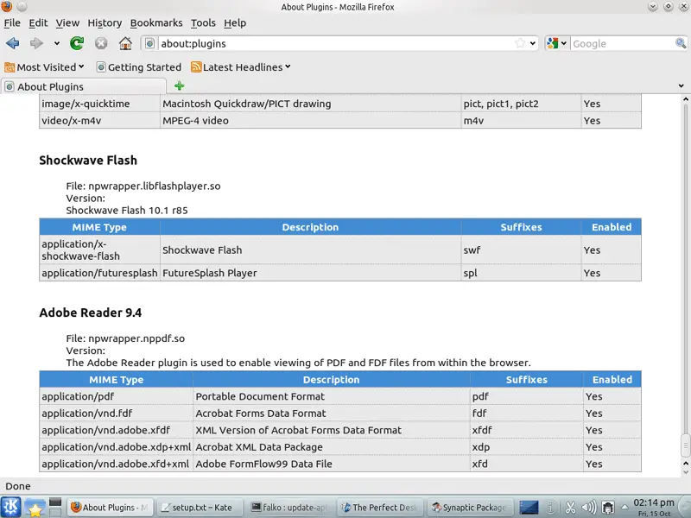This screenshot has width=691, height=518.
Task: Bookmark this page with the star icon
Action: pyautogui.click(x=520, y=43)
